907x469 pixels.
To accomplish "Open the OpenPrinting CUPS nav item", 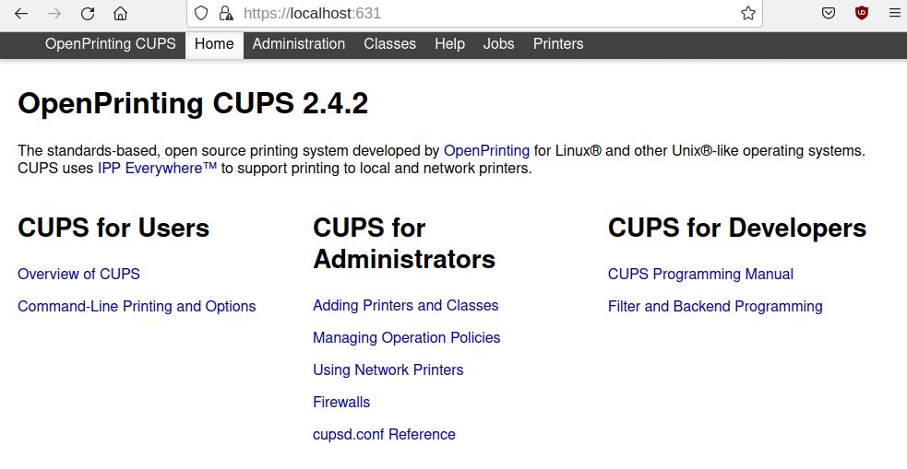I will click(x=111, y=44).
